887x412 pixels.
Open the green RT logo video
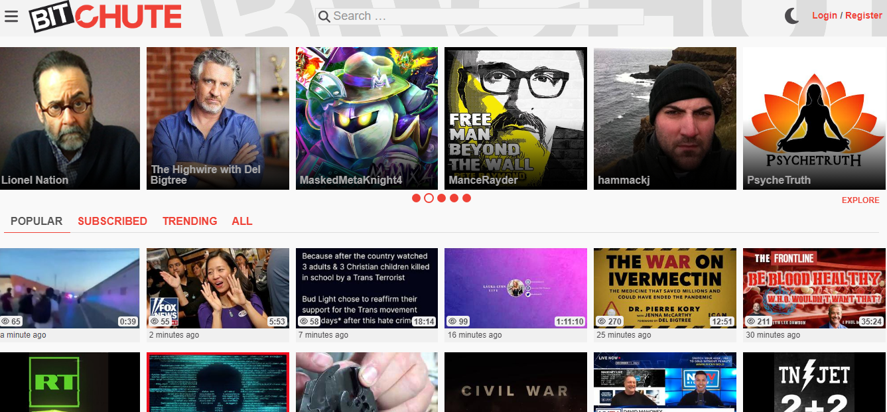pos(70,382)
